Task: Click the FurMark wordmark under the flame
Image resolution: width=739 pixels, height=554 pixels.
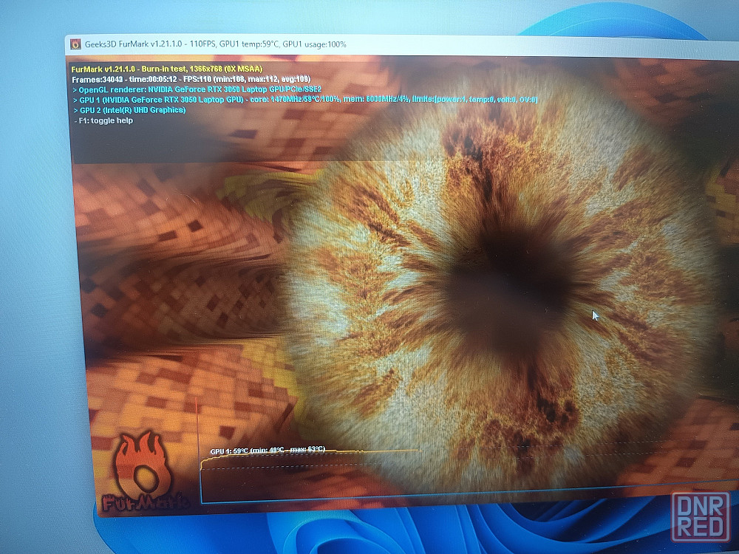Action: click(x=145, y=503)
